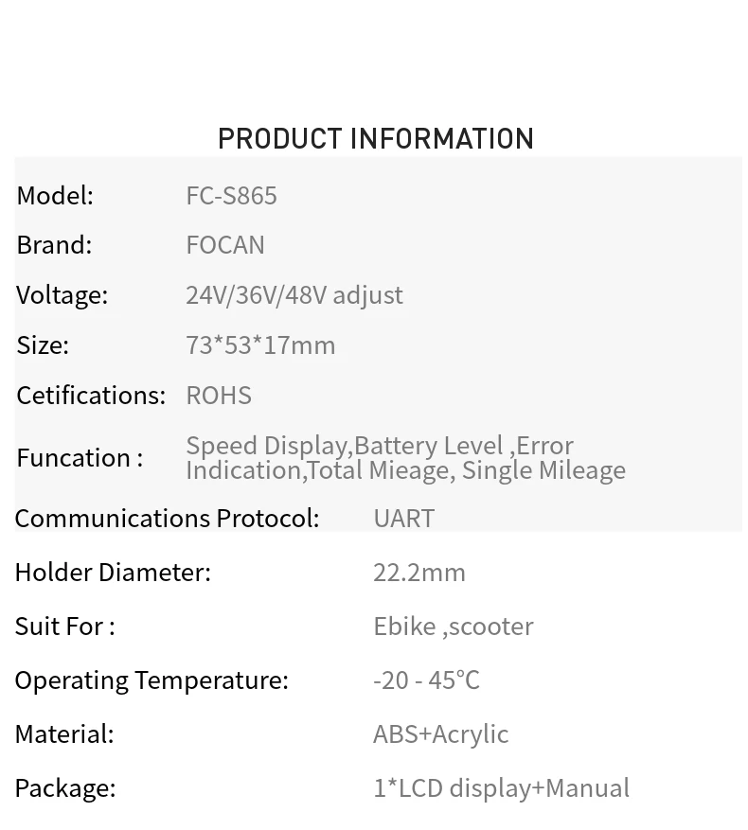Screen dimensions: 748x830
Task: Click the FOCAN brand name
Action: click(225, 244)
